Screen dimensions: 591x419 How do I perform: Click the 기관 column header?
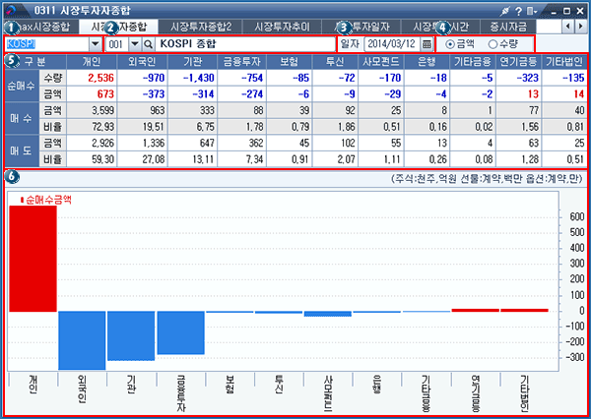(192, 61)
